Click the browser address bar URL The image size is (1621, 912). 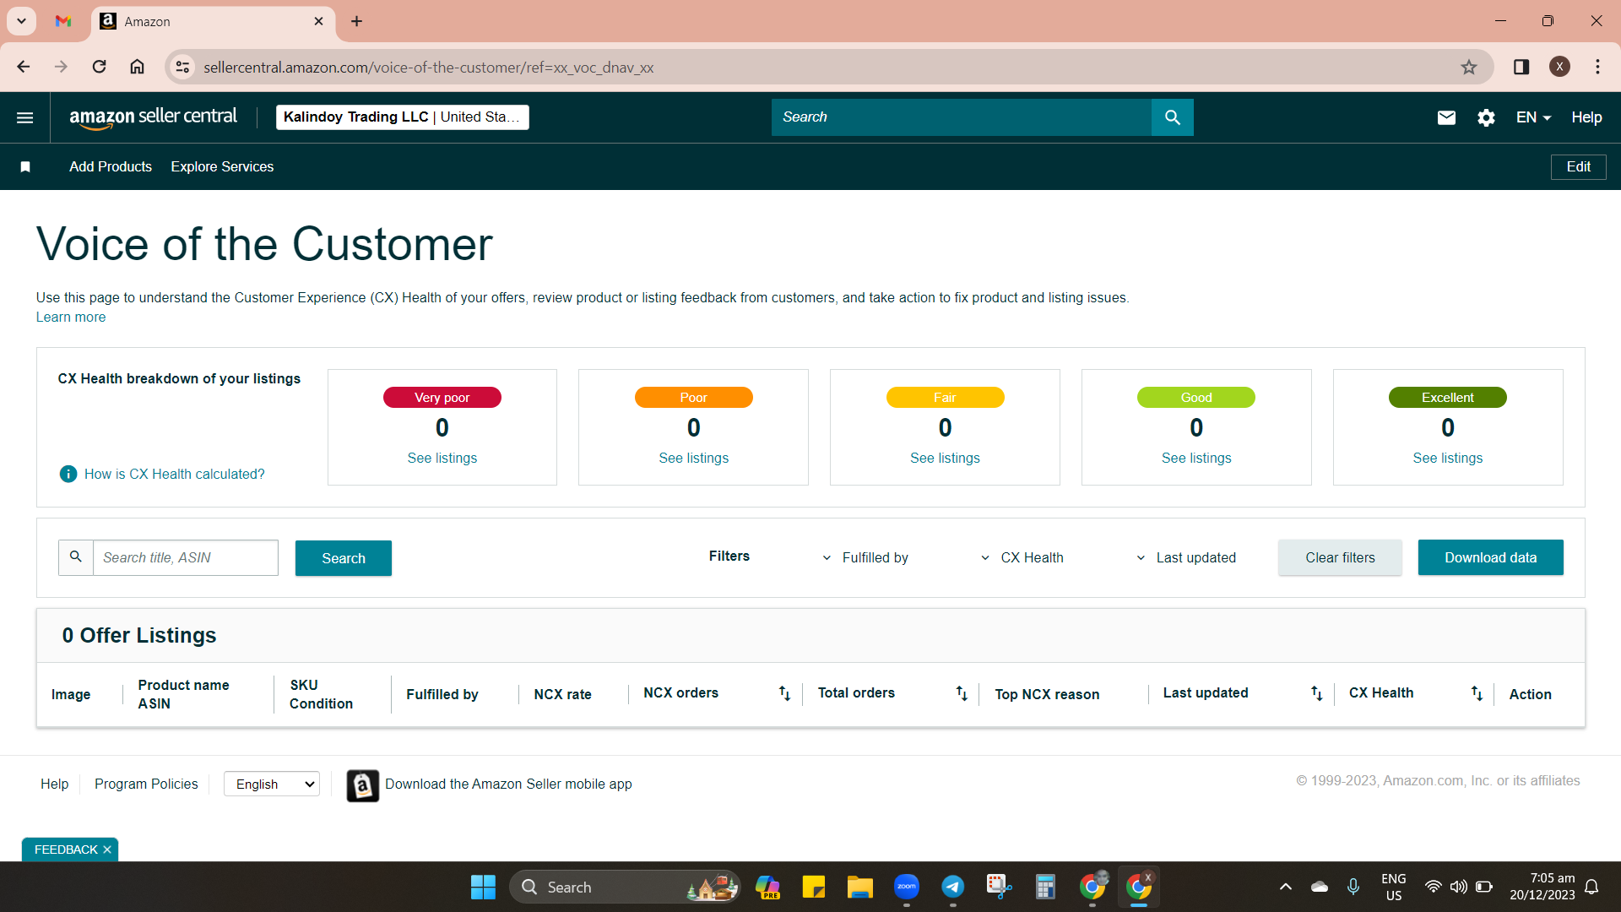click(x=428, y=68)
